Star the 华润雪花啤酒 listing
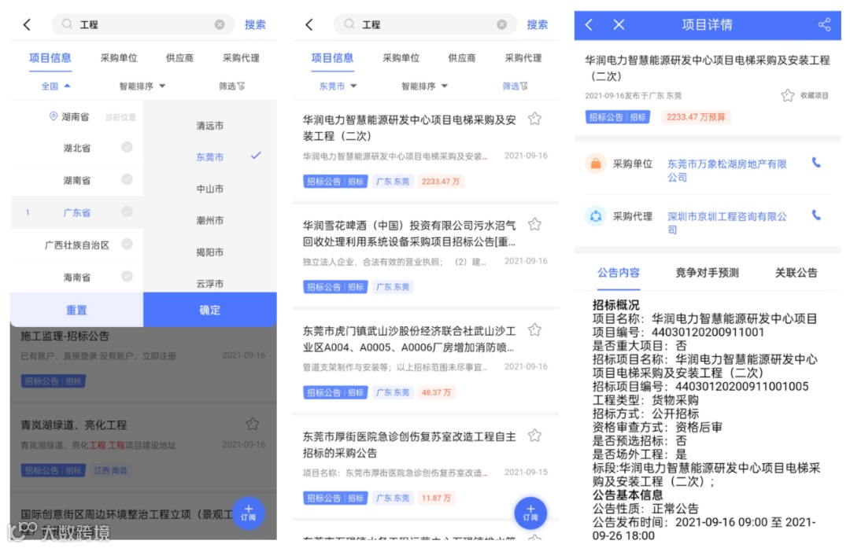Viewport: 850px width, 548px height. pyautogui.click(x=534, y=224)
